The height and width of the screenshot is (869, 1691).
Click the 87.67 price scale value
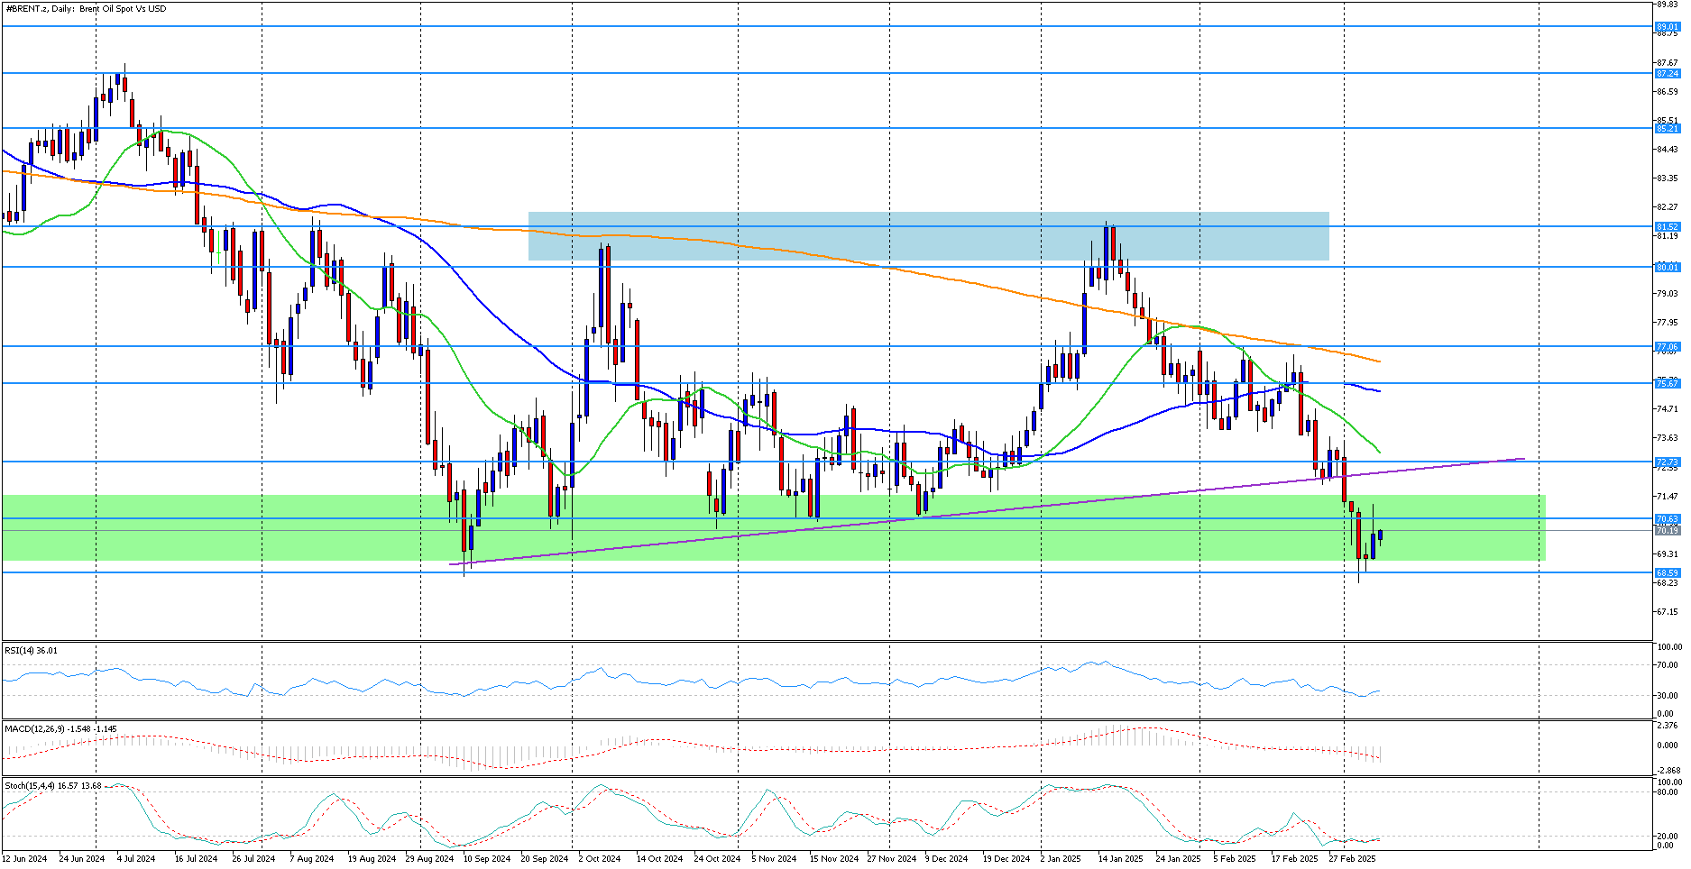[x=1668, y=62]
